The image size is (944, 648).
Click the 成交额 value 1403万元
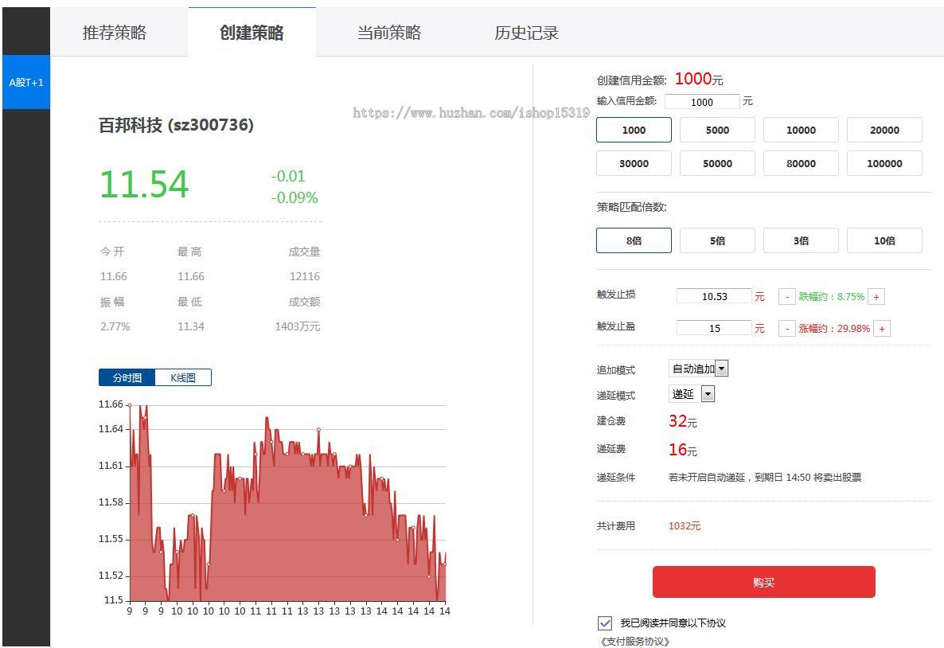pos(298,326)
